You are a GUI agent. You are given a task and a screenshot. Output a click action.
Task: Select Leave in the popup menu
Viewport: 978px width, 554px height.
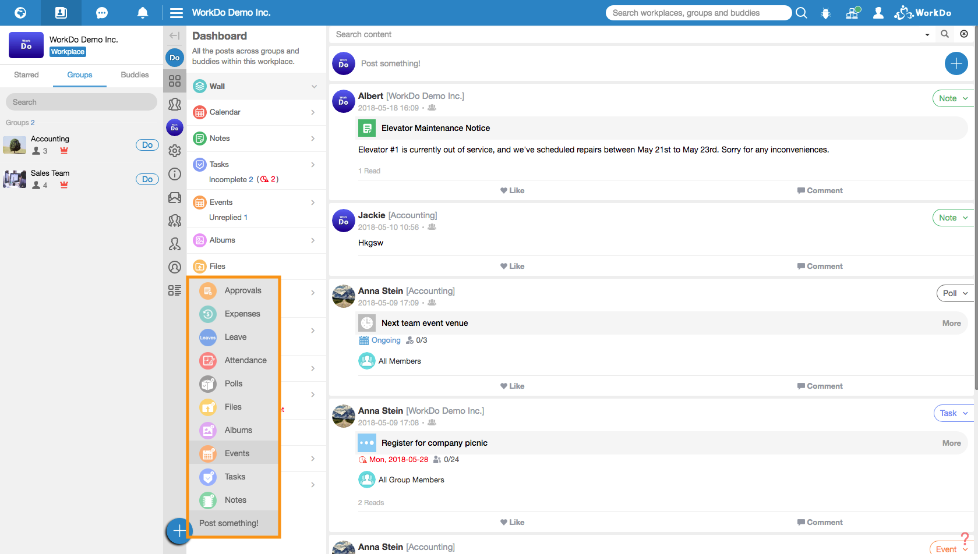tap(235, 337)
